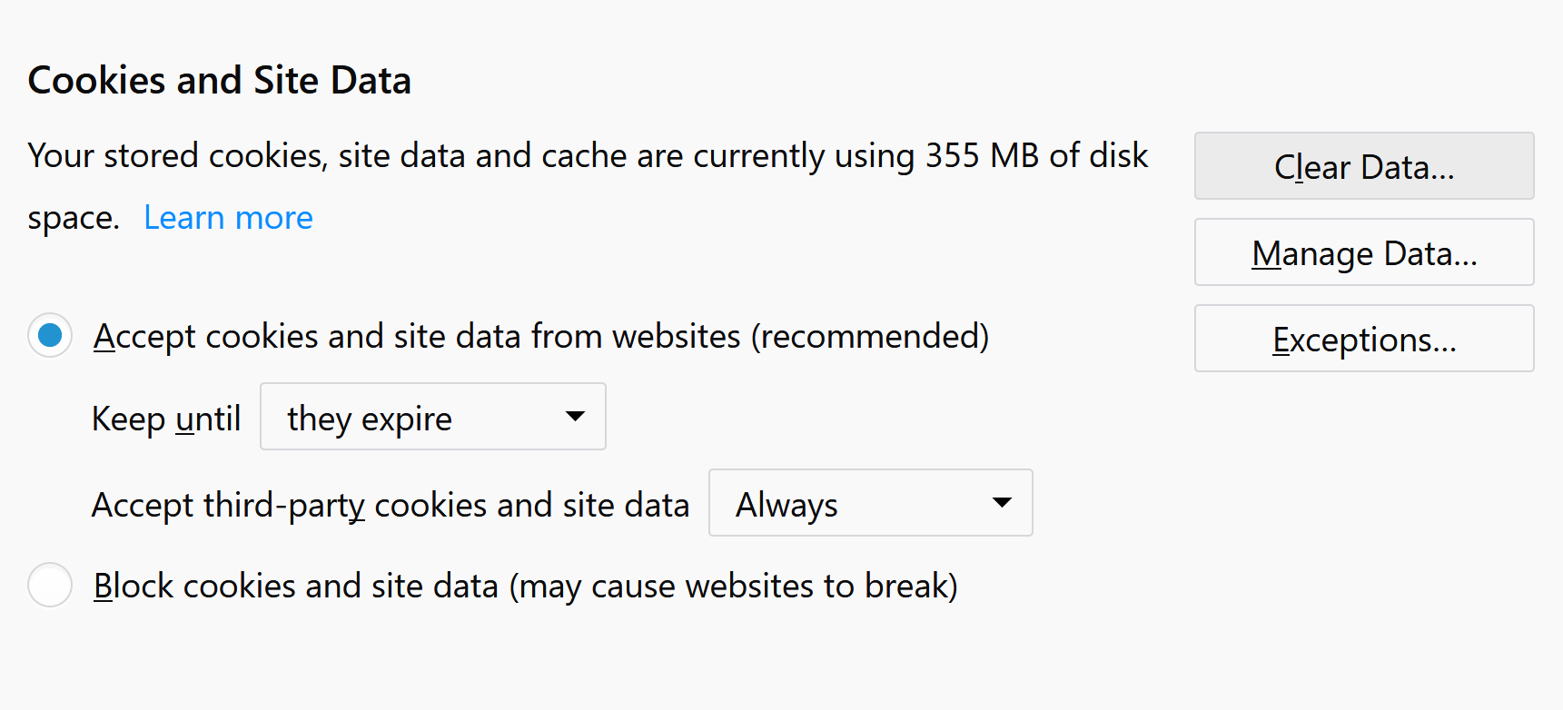
Task: Click the 'Accept cookies and site data from websites' label
Action: pyautogui.click(x=540, y=337)
